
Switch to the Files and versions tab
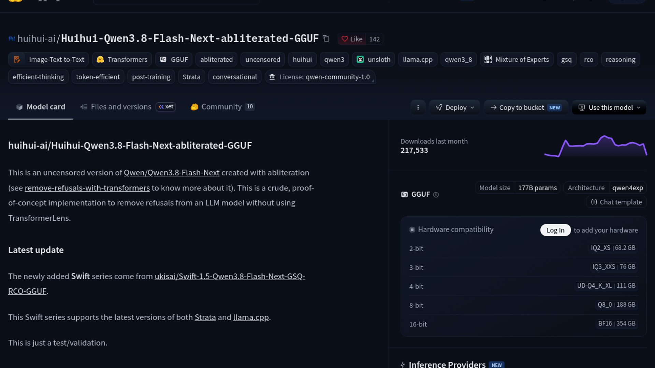click(x=128, y=107)
